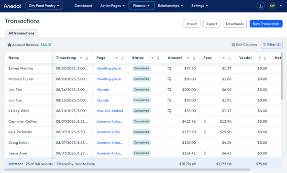Open Status column sort dropdown arrow
This screenshot has height=173, width=287.
click(x=152, y=58)
